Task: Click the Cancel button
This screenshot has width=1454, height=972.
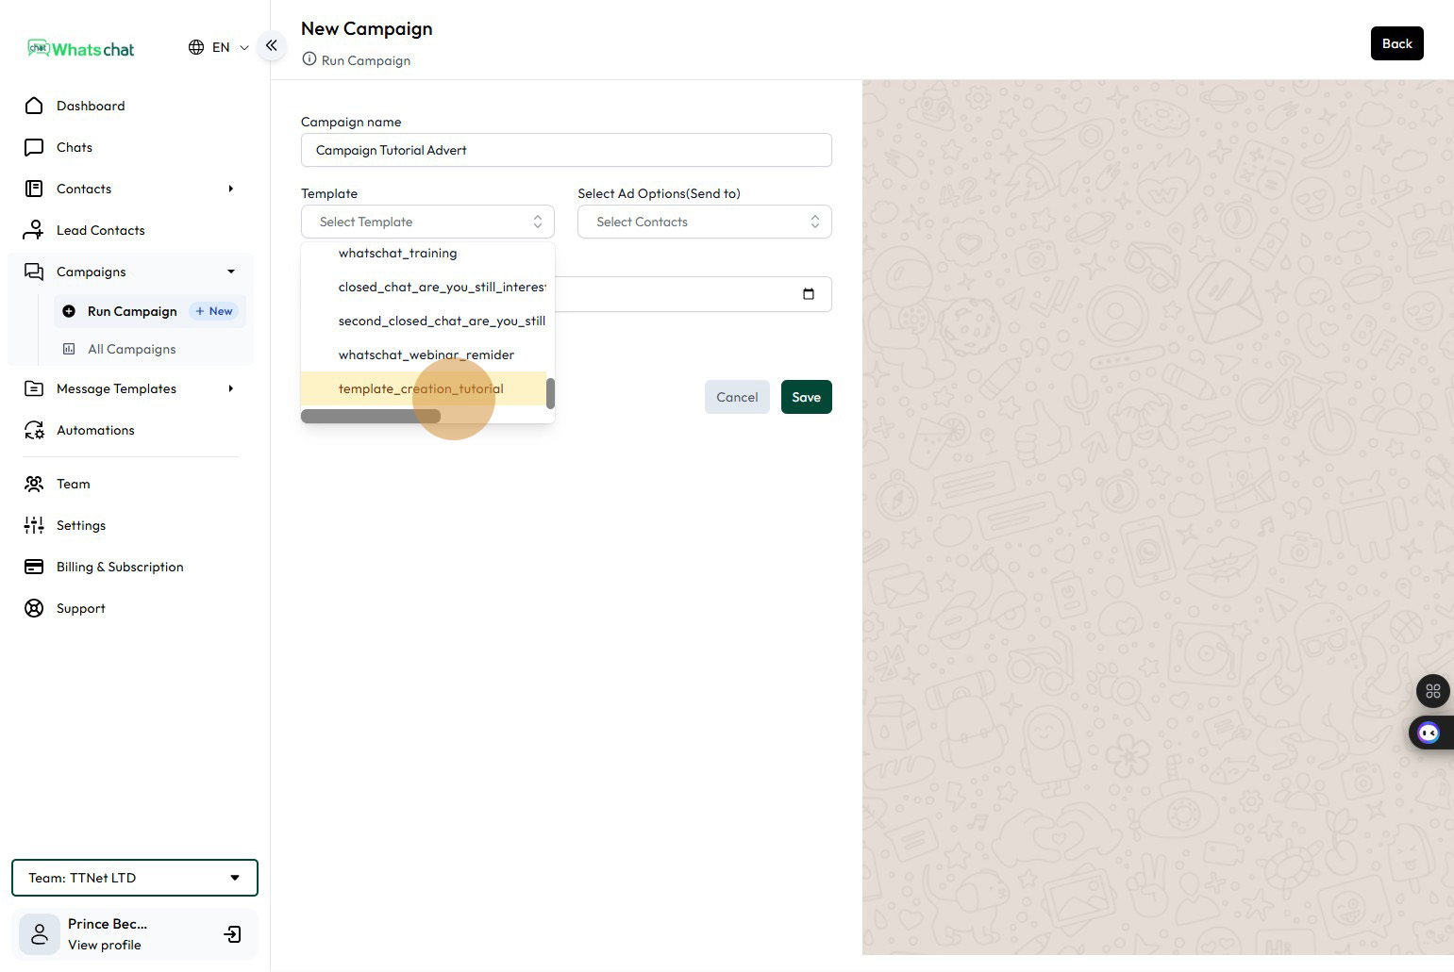Action: (736, 397)
